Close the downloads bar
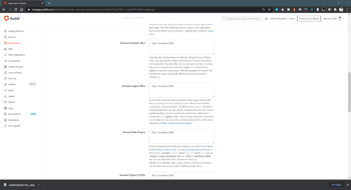 [x=347, y=185]
